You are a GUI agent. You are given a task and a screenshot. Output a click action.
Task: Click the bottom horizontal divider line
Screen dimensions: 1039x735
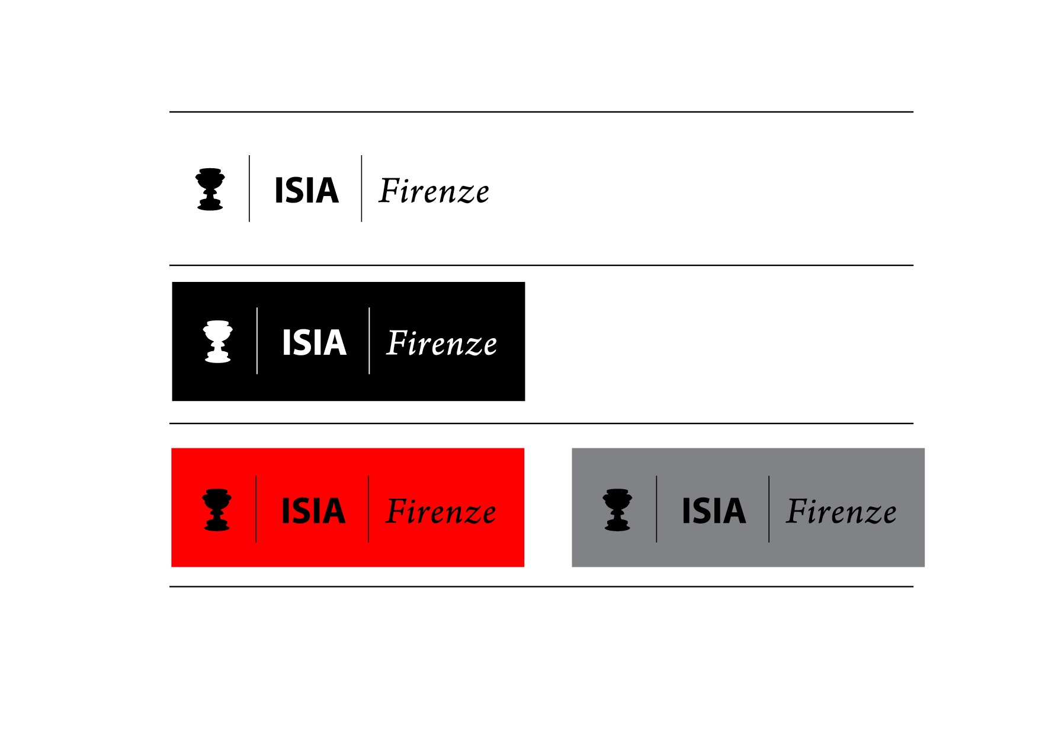541,586
